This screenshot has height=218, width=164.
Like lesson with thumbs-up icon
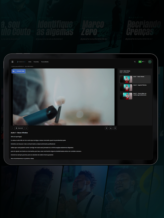tap(111, 128)
